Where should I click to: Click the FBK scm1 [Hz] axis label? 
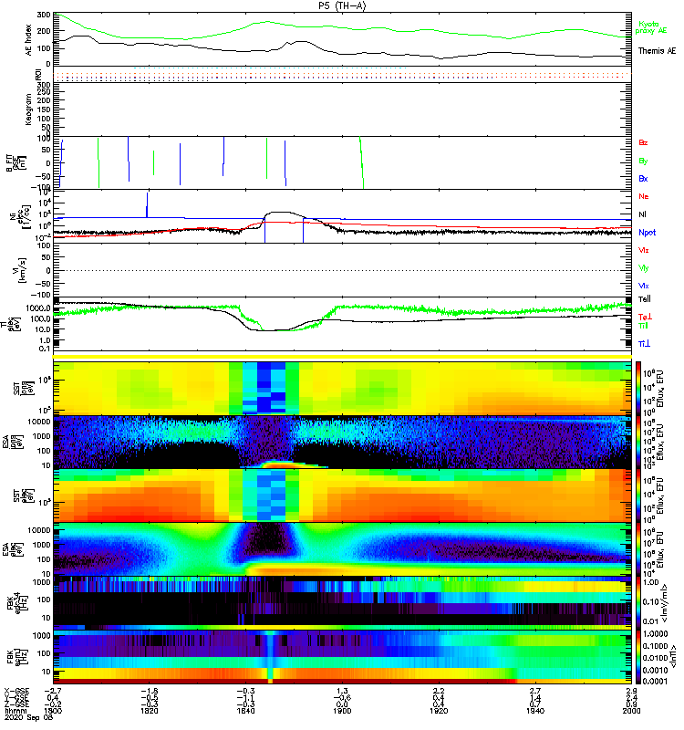pos(16,657)
